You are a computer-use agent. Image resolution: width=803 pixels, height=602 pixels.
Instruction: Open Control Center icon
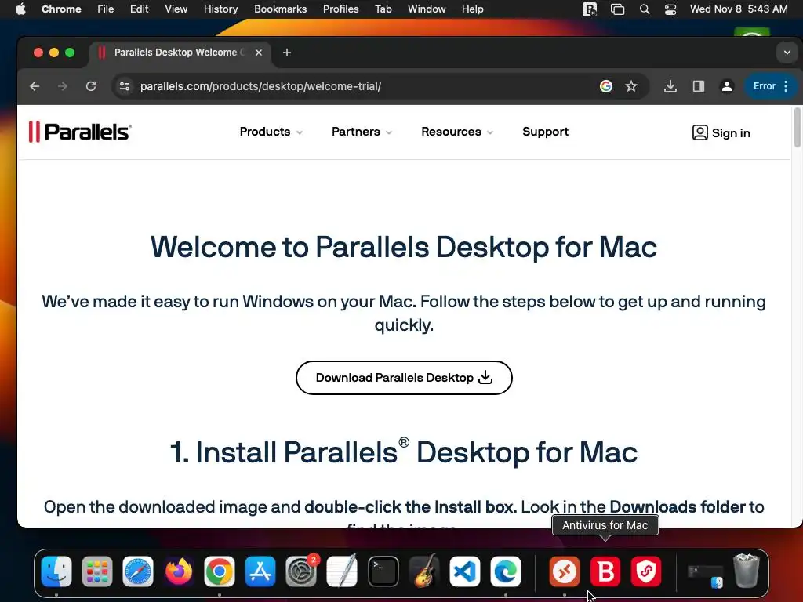(x=670, y=9)
